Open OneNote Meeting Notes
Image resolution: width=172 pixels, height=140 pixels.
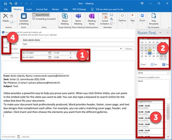click(91, 19)
